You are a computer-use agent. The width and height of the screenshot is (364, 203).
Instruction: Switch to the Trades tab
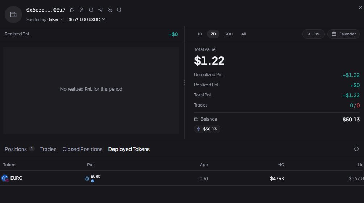point(48,149)
